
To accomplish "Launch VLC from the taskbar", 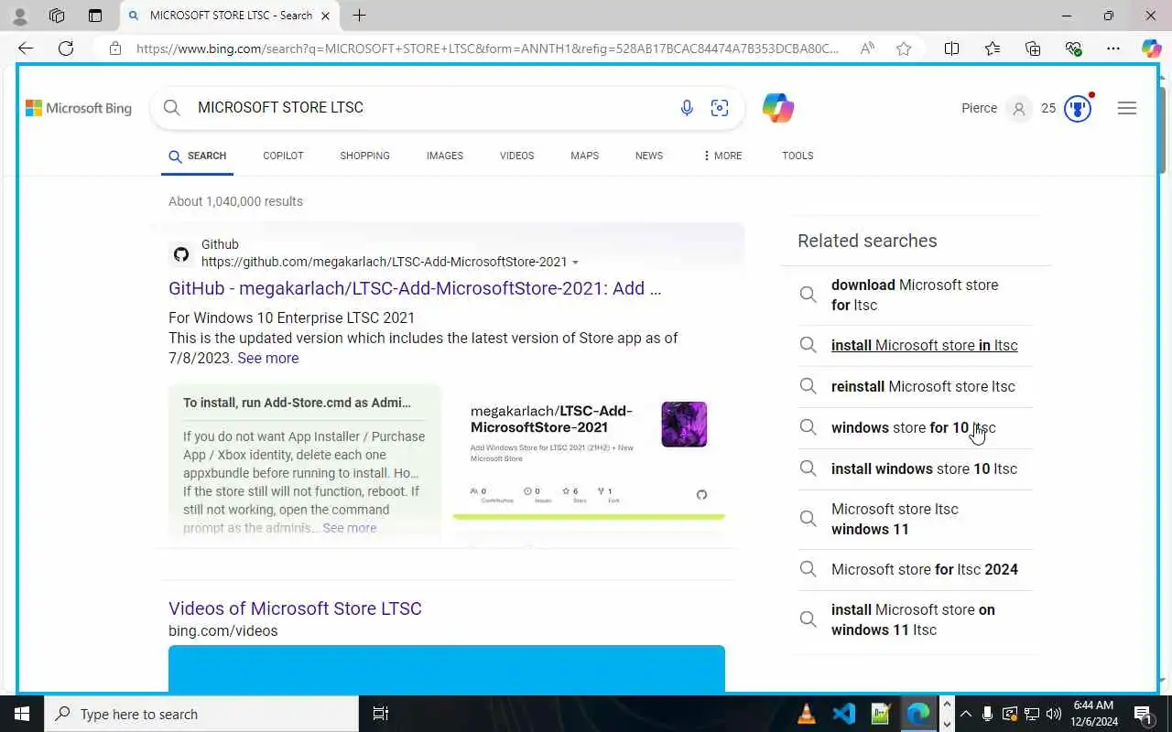I will click(807, 714).
